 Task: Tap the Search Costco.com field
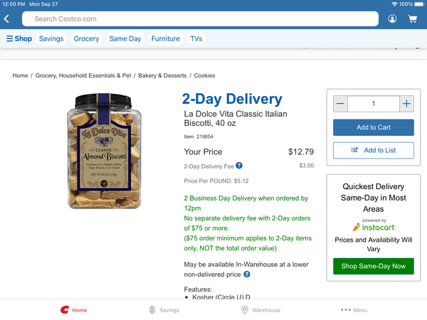click(199, 18)
